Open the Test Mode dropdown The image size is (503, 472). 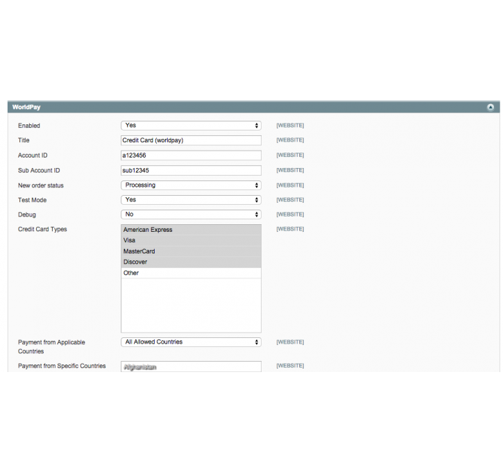pos(191,200)
